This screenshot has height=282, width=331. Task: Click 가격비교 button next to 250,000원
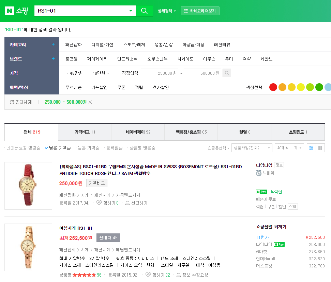[x=97, y=183]
